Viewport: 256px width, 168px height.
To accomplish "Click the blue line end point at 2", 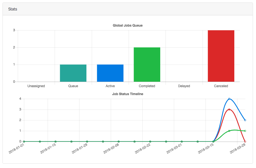I will pyautogui.click(x=245, y=120).
